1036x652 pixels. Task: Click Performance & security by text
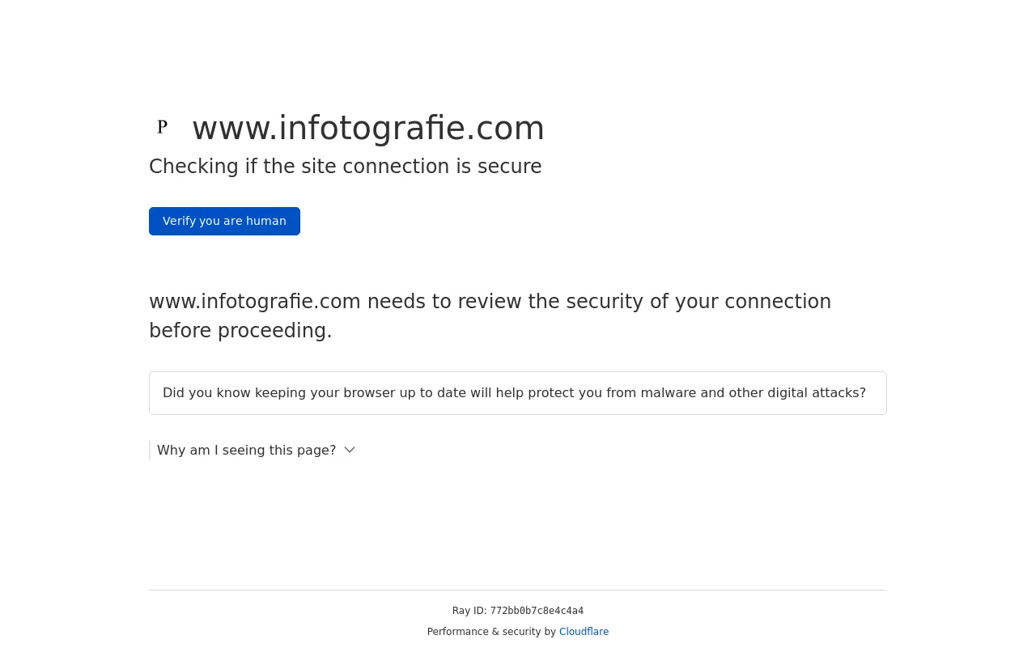[x=491, y=632]
